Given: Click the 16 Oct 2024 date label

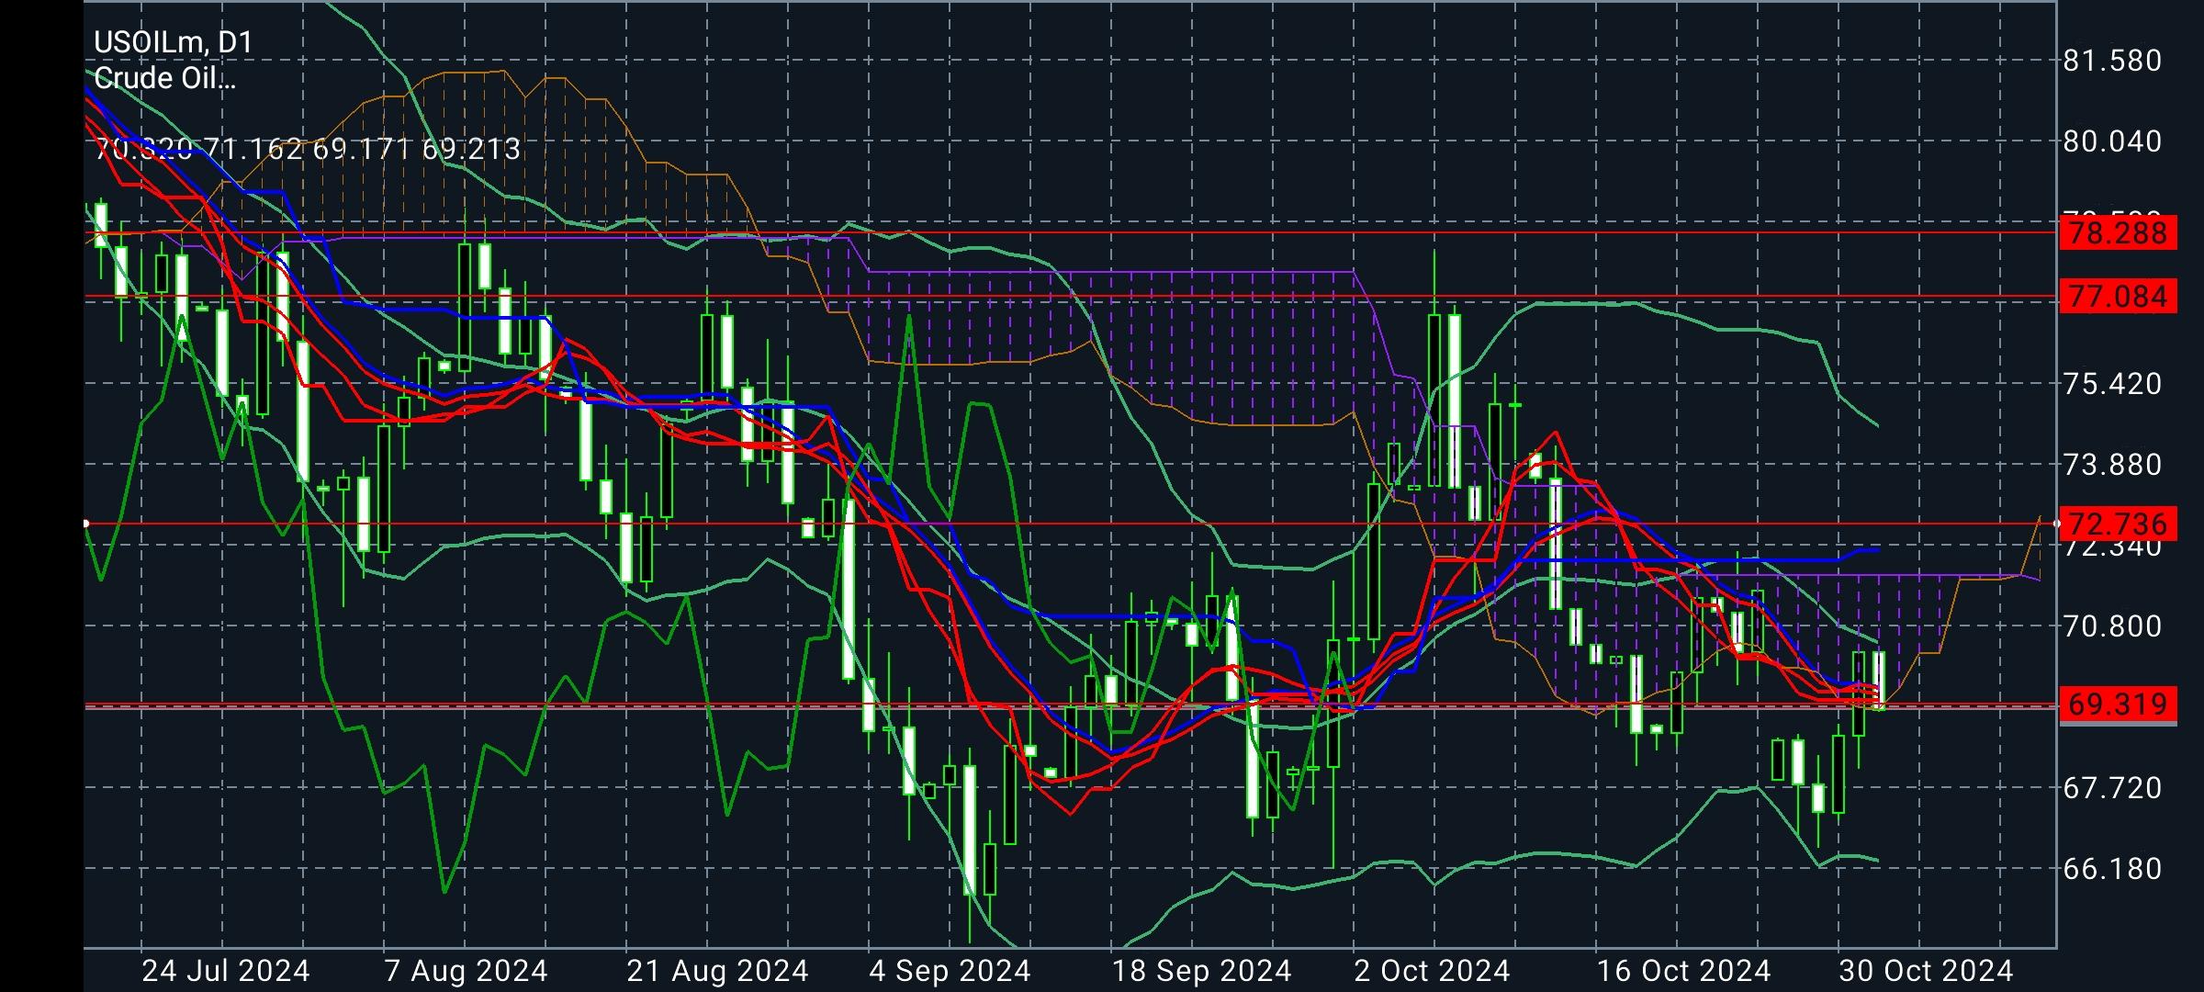Looking at the screenshot, I should (x=1684, y=971).
